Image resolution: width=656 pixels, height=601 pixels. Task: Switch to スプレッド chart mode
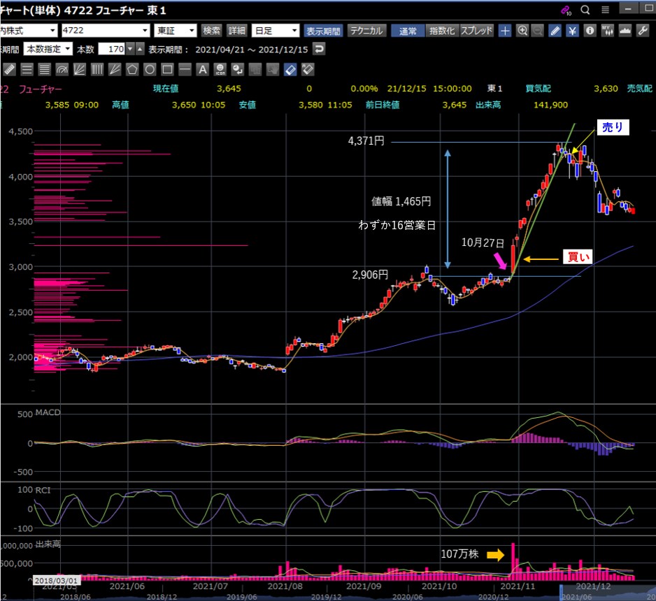coord(476,31)
